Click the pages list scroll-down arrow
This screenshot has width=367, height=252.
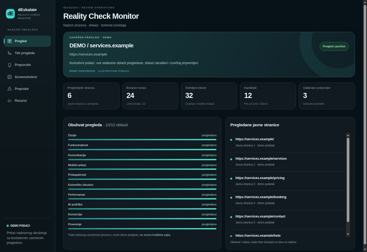click(x=348, y=234)
